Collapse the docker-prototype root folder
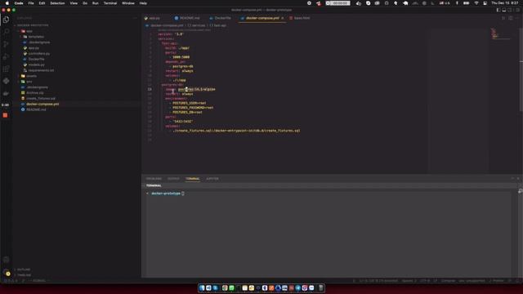This screenshot has width=523, height=294. coord(32,25)
